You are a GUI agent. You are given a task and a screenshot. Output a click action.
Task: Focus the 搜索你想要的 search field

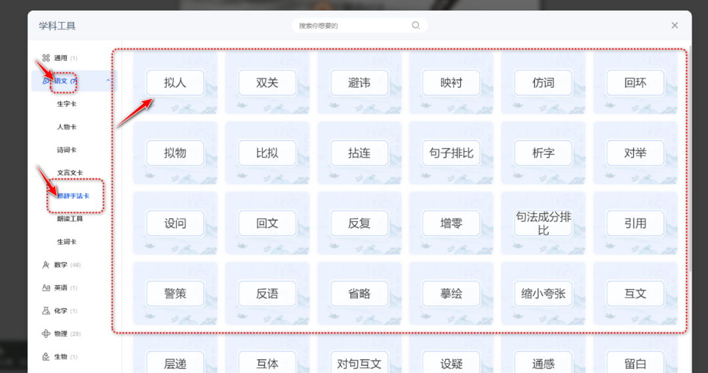[x=359, y=26]
